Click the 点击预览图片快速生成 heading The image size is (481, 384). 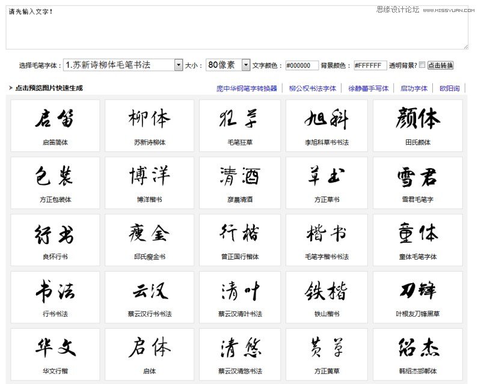tap(49, 88)
